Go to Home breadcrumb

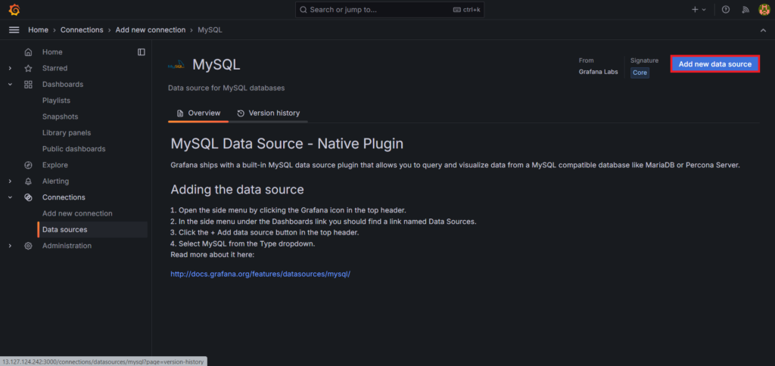click(38, 30)
